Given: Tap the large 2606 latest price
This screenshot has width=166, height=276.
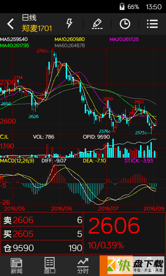Looking at the screenshot, I should [x=114, y=226].
